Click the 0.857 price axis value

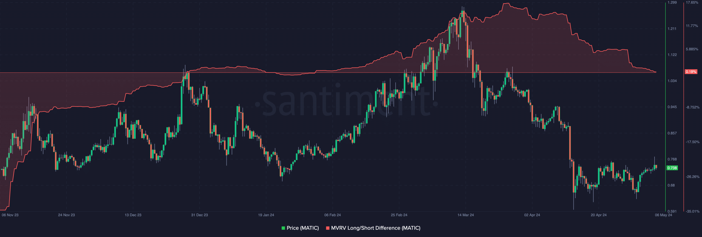pyautogui.click(x=672, y=133)
